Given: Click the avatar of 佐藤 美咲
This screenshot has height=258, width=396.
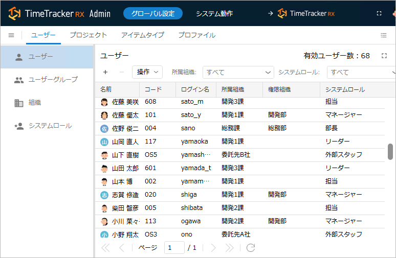Looking at the screenshot, I should coord(104,102).
